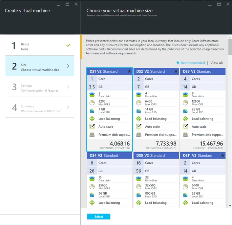Pick the DS3_V2 Standard size header
Viewport: 232px width, 225px height.
(x=203, y=71)
